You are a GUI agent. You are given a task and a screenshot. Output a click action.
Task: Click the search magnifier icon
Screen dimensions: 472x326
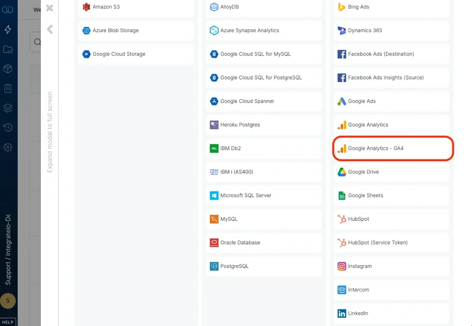tap(37, 42)
